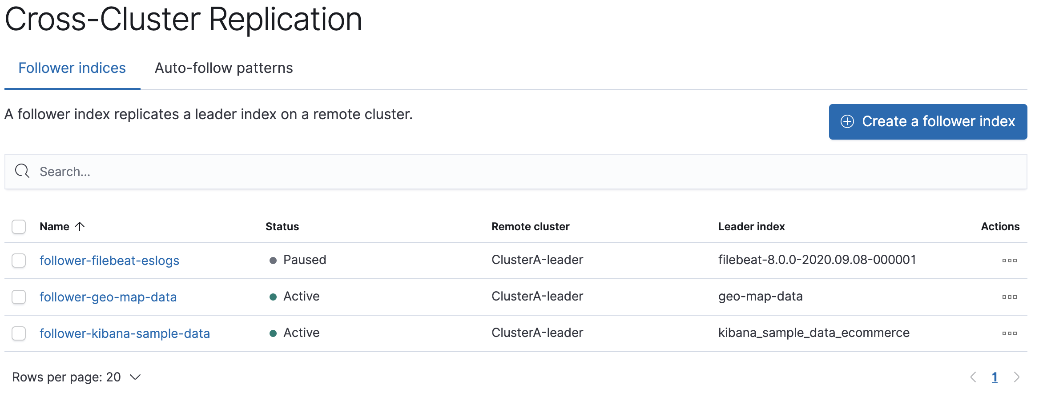1039x393 pixels.
Task: Open the follower-geo-map-data index link
Action: [x=108, y=297]
